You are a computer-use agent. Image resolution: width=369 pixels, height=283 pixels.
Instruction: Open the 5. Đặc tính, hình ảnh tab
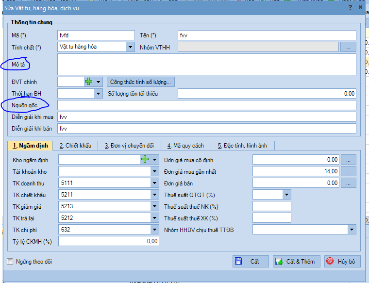pyautogui.click(x=243, y=146)
